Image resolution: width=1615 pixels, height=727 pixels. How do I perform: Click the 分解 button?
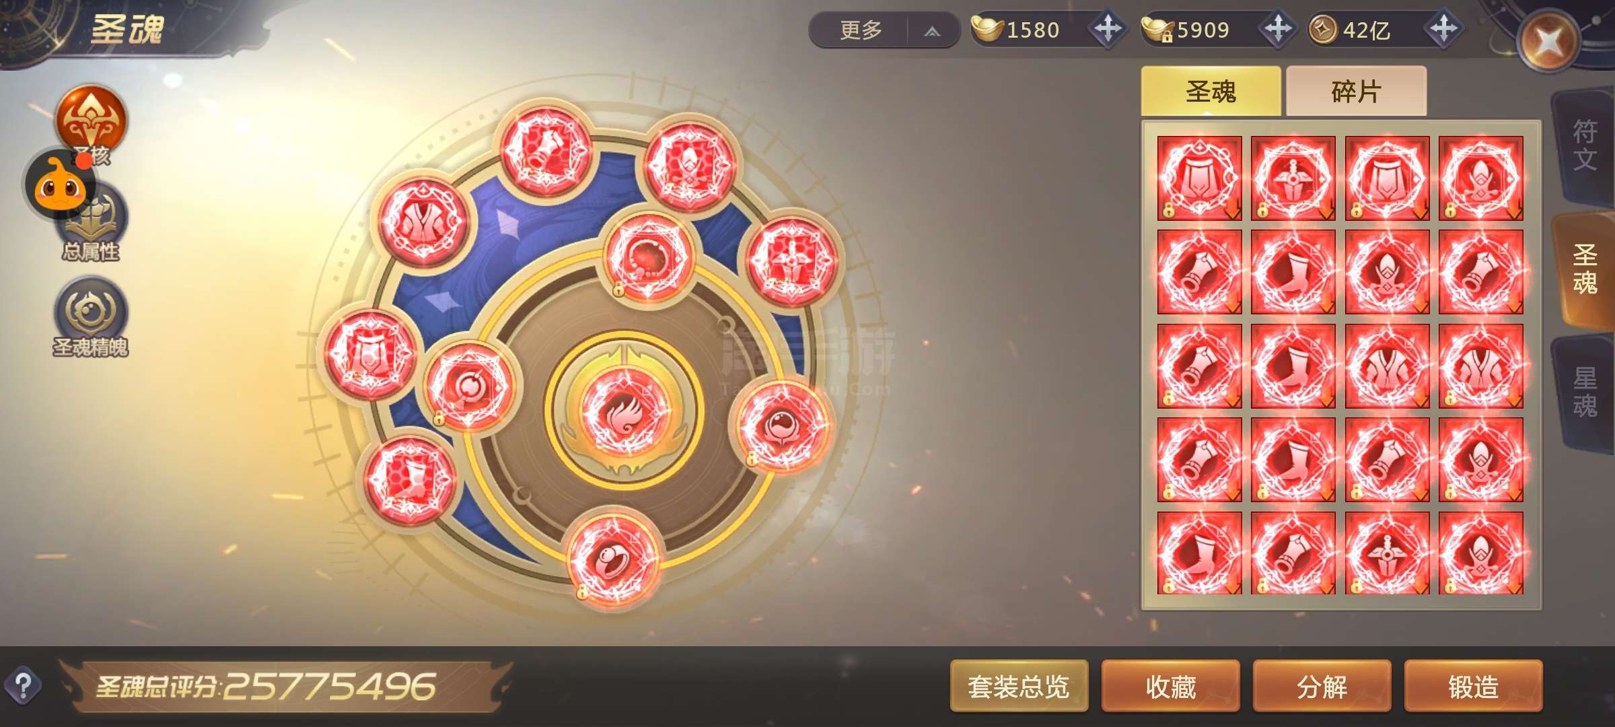[1322, 686]
